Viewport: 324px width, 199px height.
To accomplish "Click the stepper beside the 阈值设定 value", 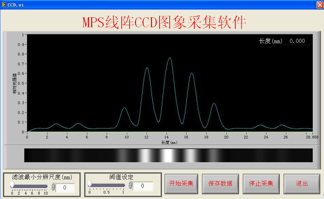I will tap(130, 185).
